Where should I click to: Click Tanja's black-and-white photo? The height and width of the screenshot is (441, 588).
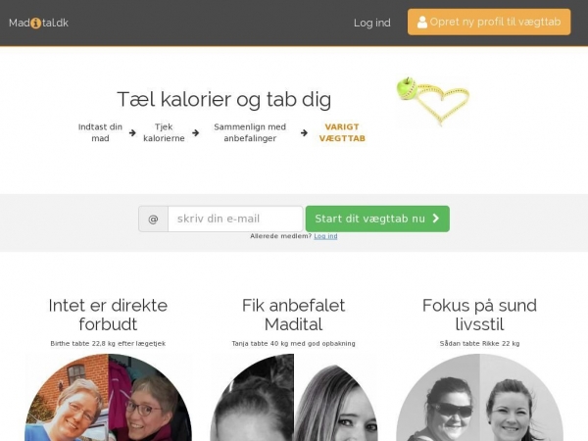(x=294, y=398)
